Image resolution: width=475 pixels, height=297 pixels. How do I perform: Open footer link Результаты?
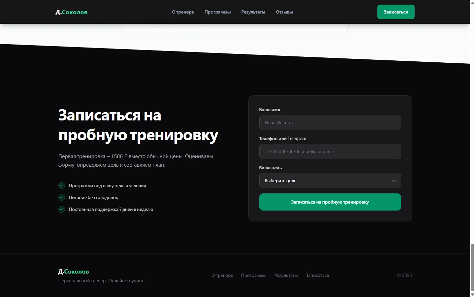point(286,275)
